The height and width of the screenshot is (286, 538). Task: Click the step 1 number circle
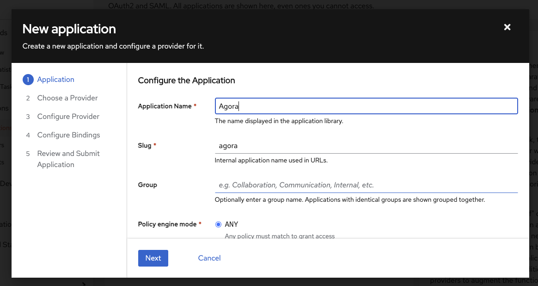(x=28, y=80)
